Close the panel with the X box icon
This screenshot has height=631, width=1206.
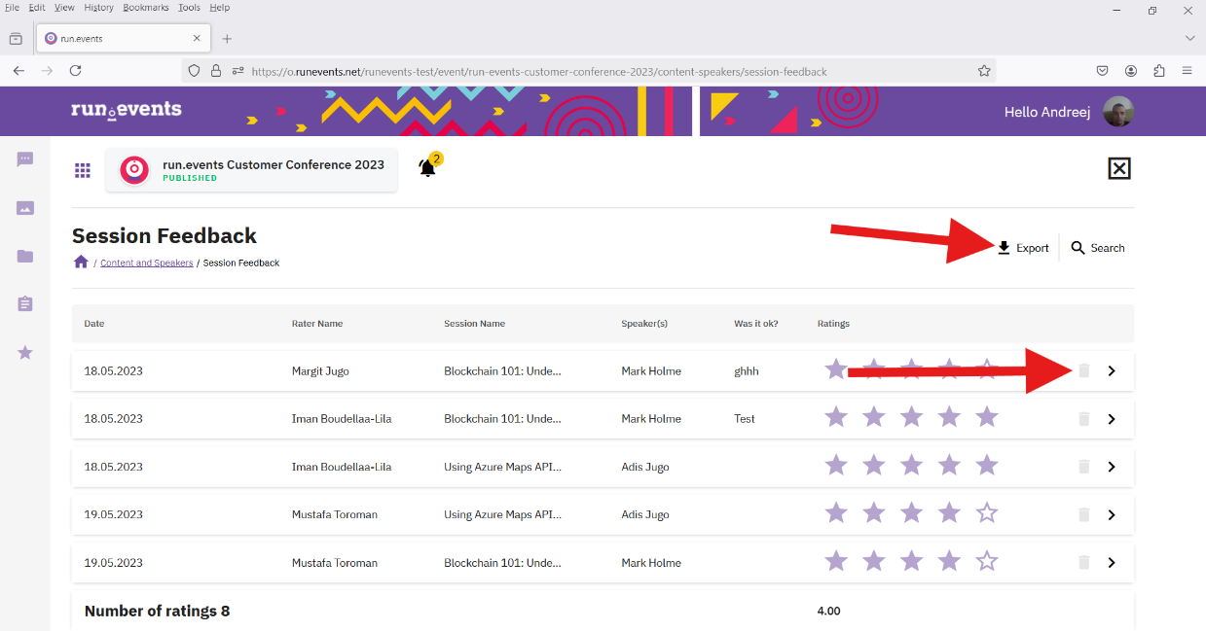pos(1119,169)
